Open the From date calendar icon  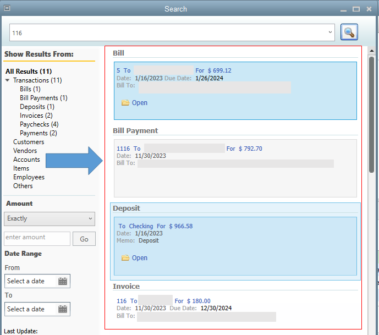(x=63, y=281)
